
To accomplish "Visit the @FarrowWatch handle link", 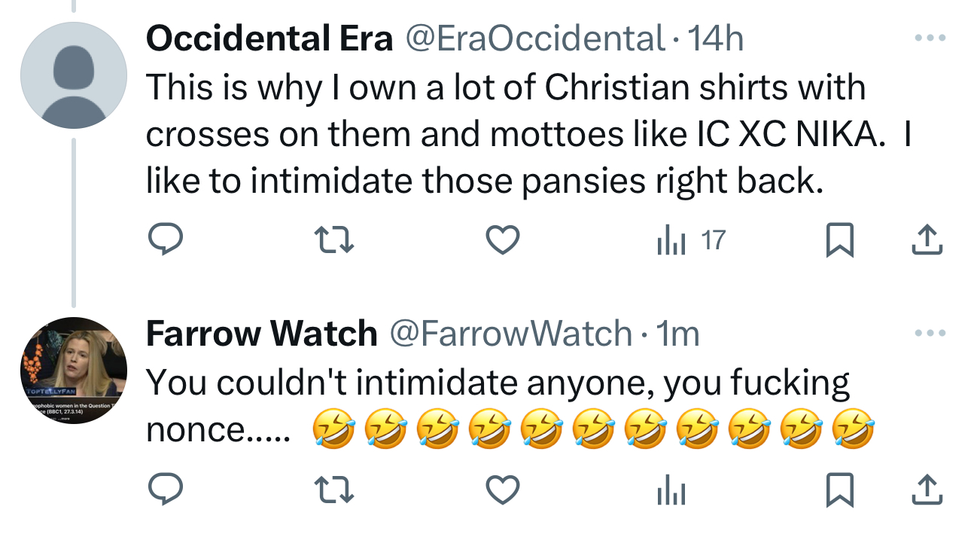I will click(510, 334).
